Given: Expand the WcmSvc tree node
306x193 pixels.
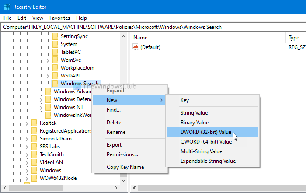Looking at the screenshot, I should [48, 60].
